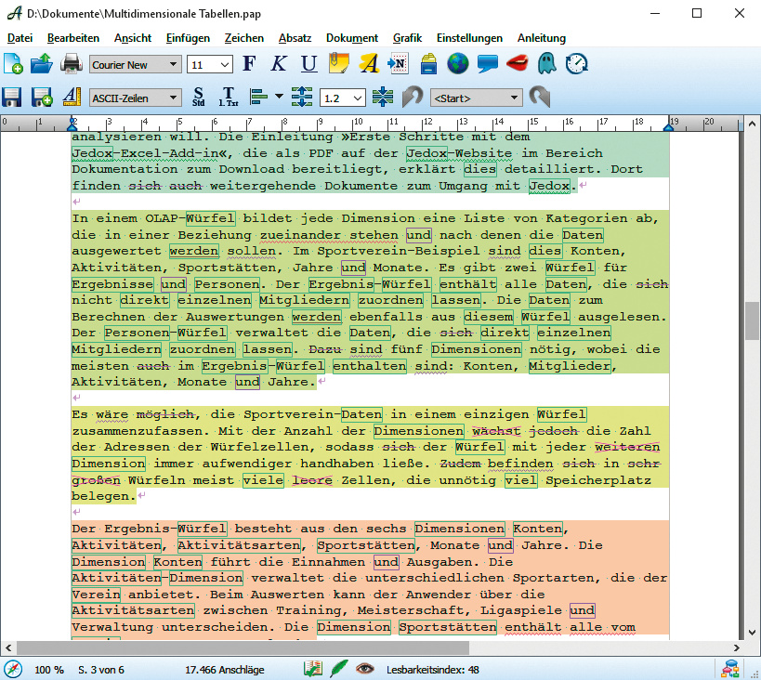761x680 pixels.
Task: Click the new document icon
Action: coord(13,64)
